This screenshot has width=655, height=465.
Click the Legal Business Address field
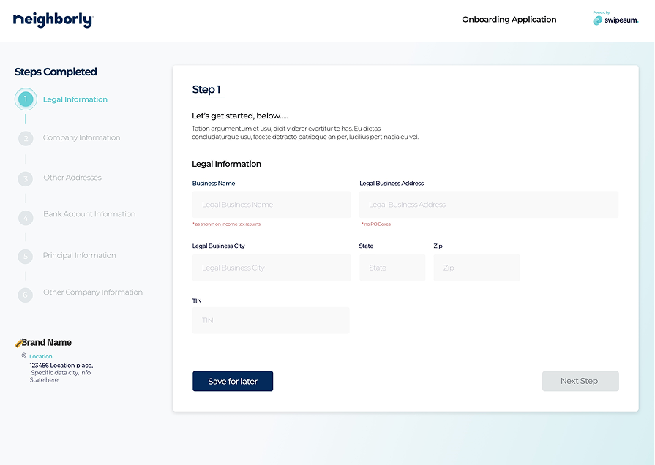tap(488, 205)
